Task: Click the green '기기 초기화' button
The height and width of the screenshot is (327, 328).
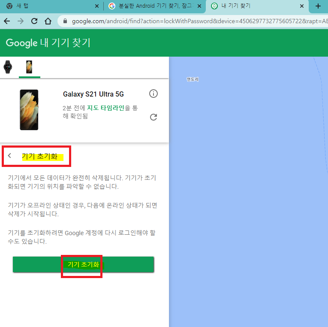Action: click(x=83, y=264)
